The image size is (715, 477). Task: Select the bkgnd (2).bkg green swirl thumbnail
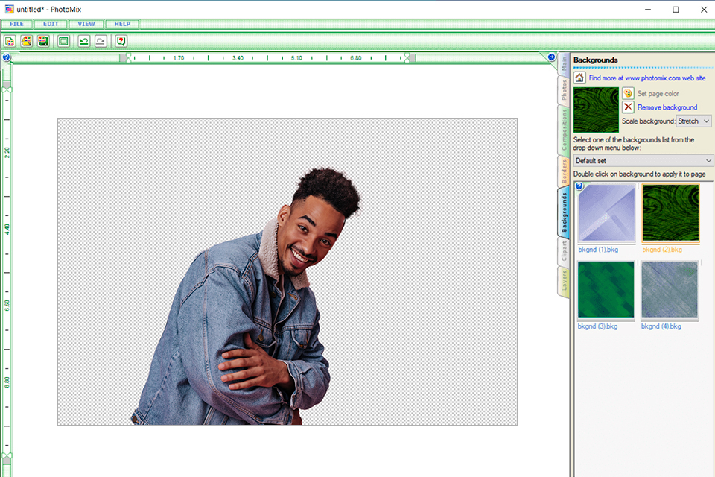tap(670, 212)
